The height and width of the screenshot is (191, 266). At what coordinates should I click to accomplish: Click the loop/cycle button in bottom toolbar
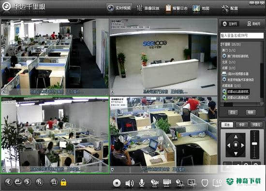18,182
